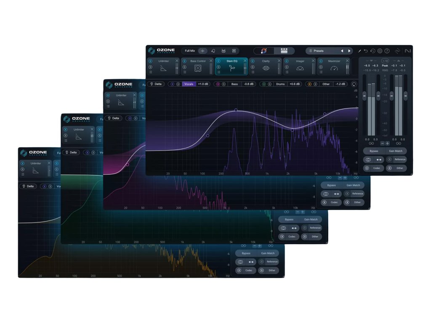Click the pencil edit icon in the top bar

point(359,51)
